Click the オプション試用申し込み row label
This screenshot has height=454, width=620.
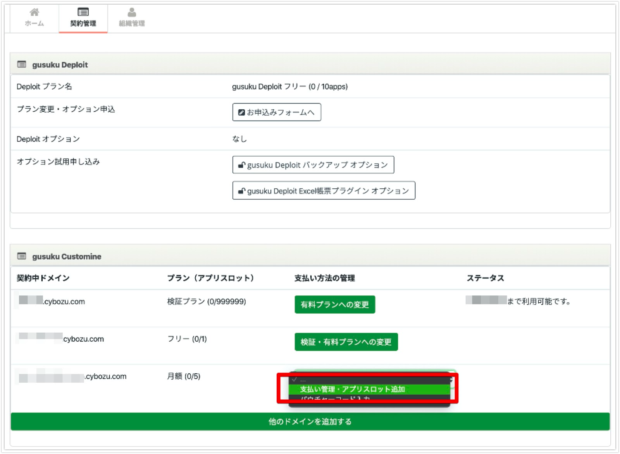click(58, 162)
